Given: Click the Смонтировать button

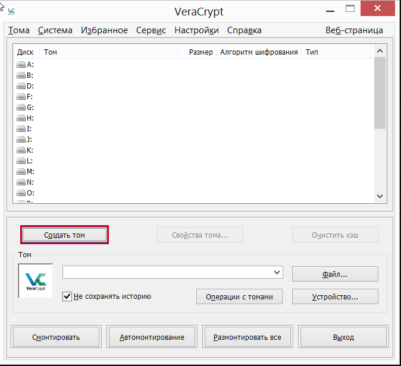Looking at the screenshot, I should click(56, 337).
